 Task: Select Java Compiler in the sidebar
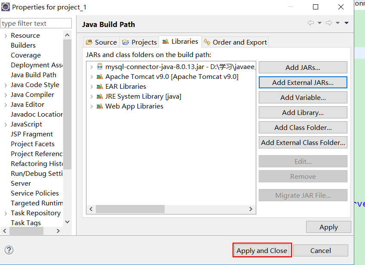pos(33,94)
